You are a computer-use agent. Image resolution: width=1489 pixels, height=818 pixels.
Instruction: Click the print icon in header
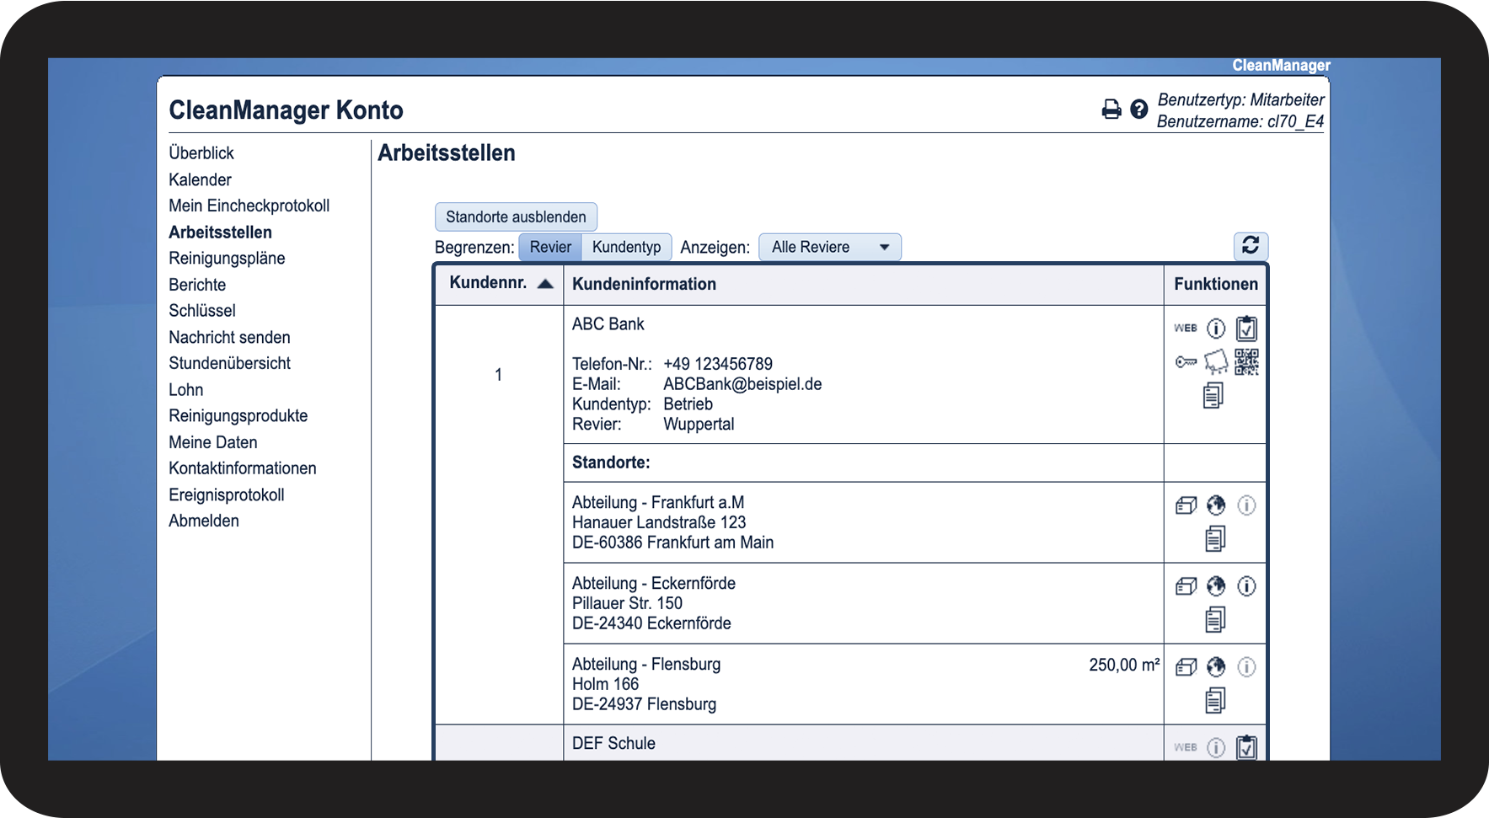point(1111,110)
